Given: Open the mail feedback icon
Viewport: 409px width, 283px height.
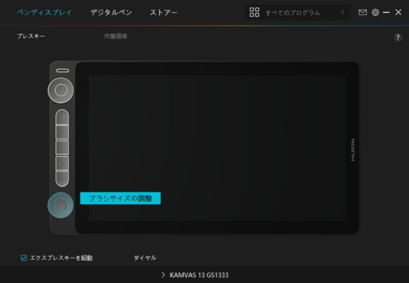Looking at the screenshot, I should (363, 12).
